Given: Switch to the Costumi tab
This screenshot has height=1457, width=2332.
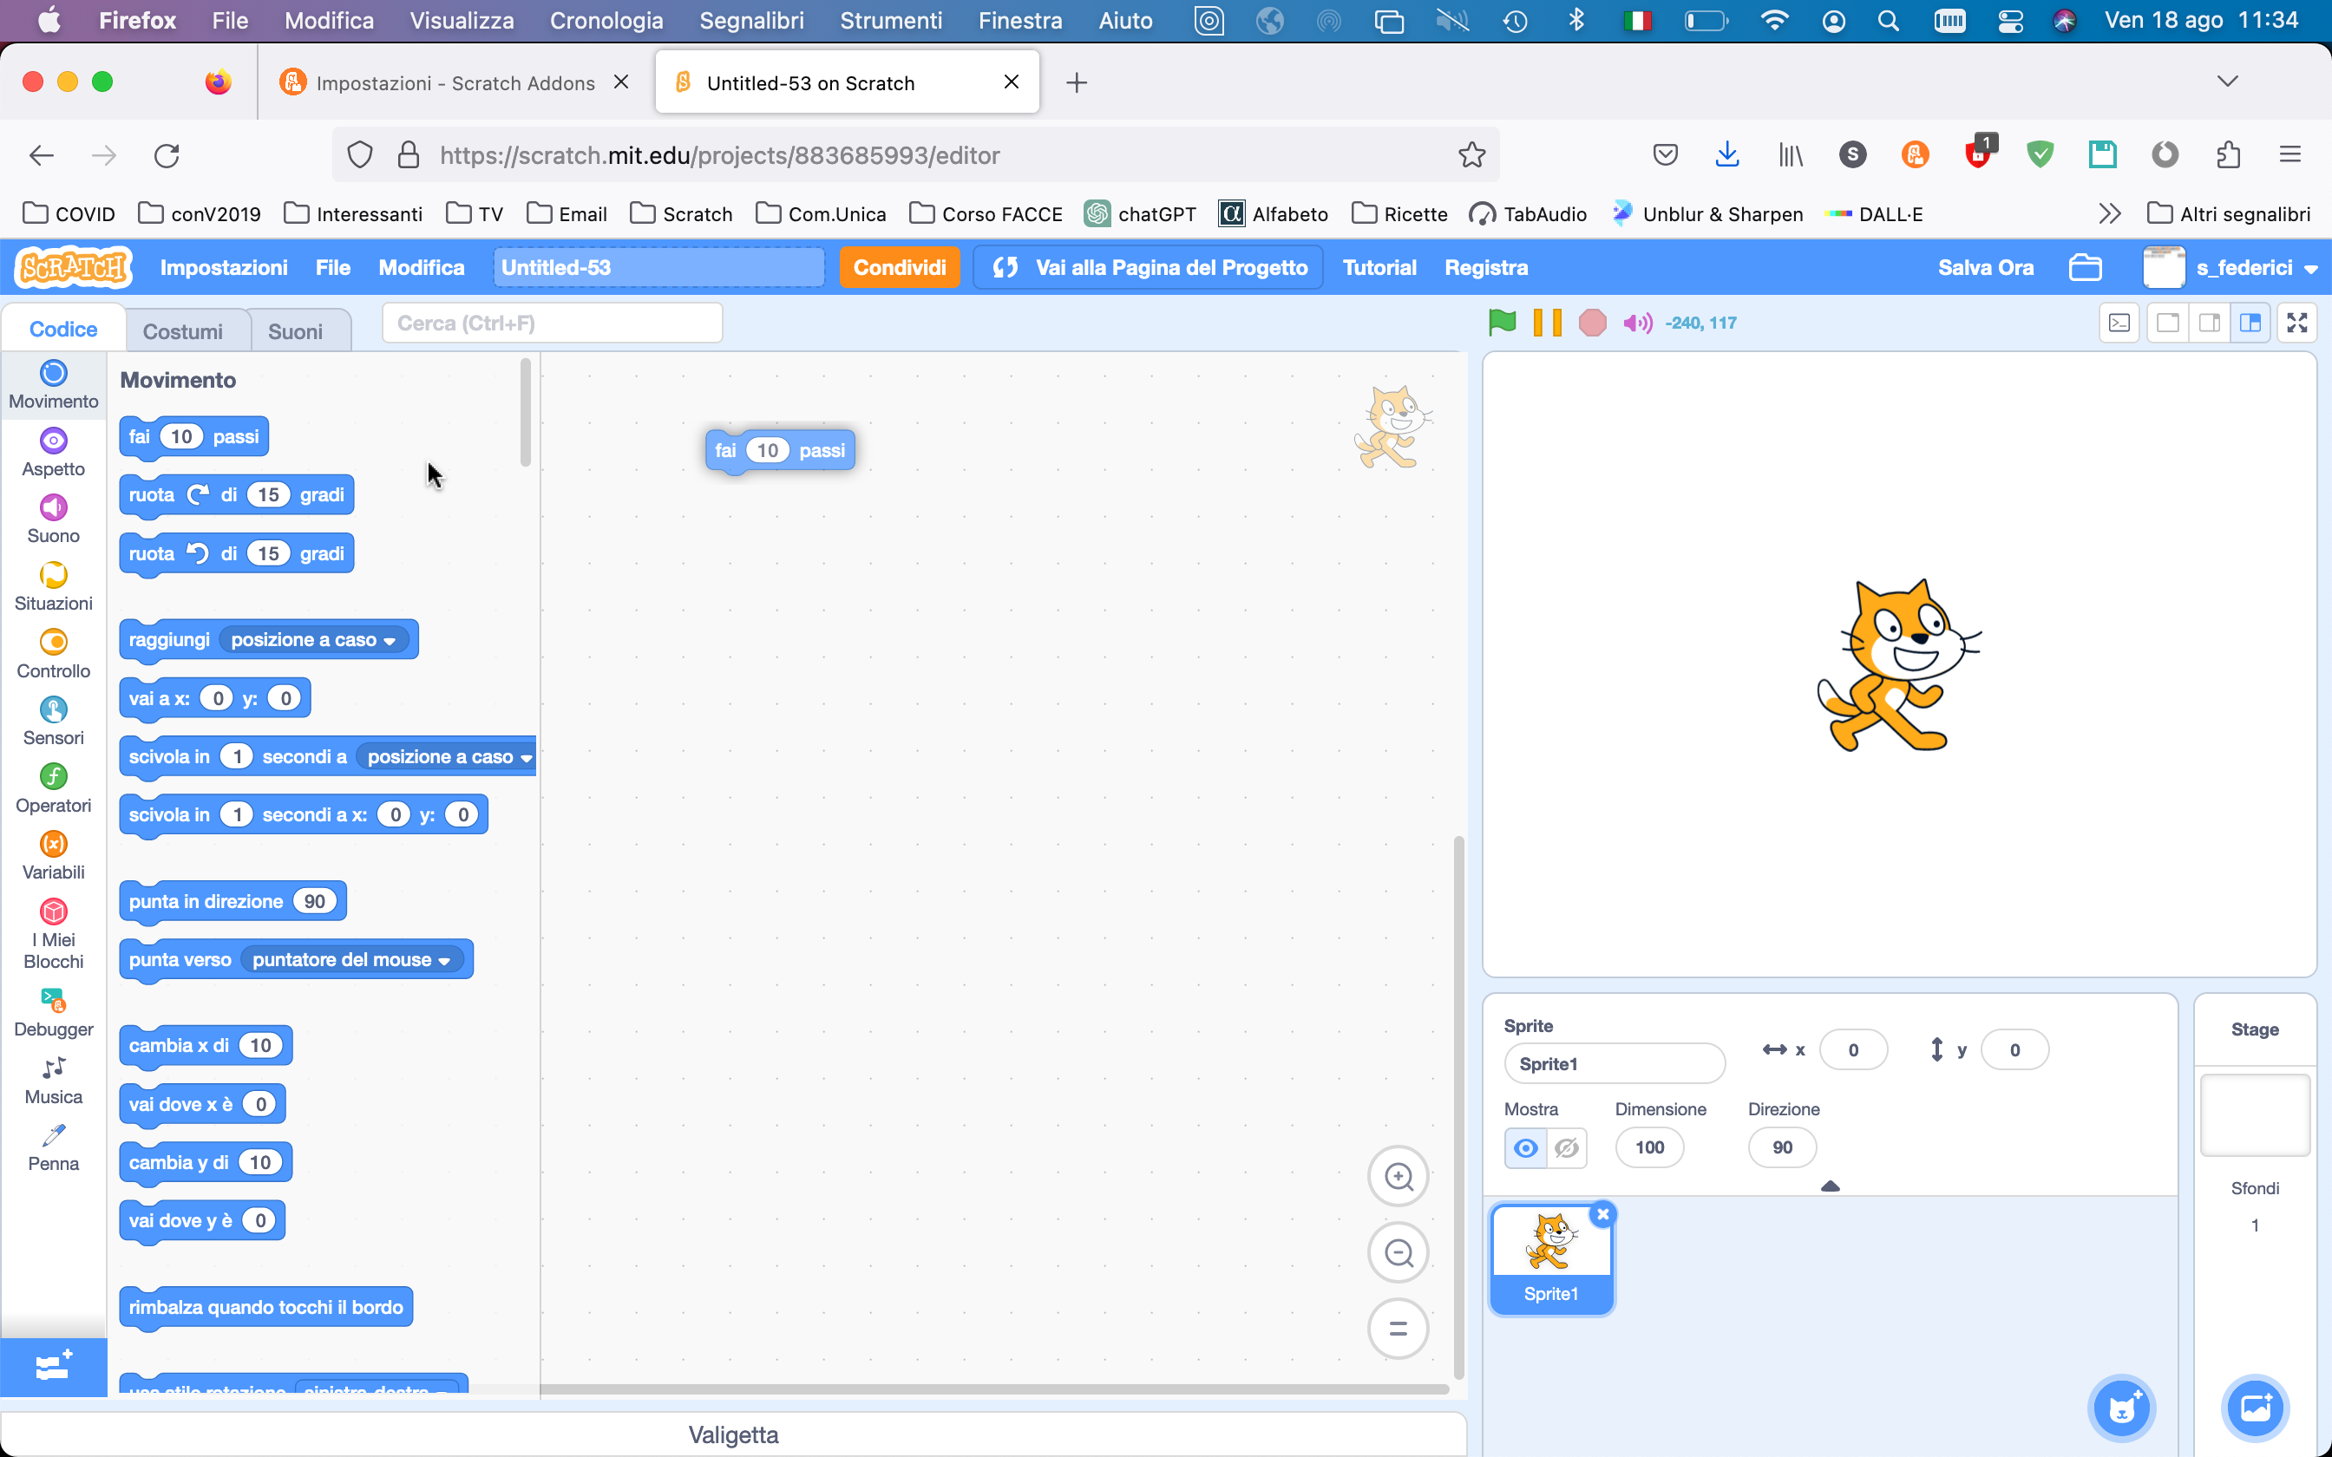Looking at the screenshot, I should pyautogui.click(x=183, y=331).
